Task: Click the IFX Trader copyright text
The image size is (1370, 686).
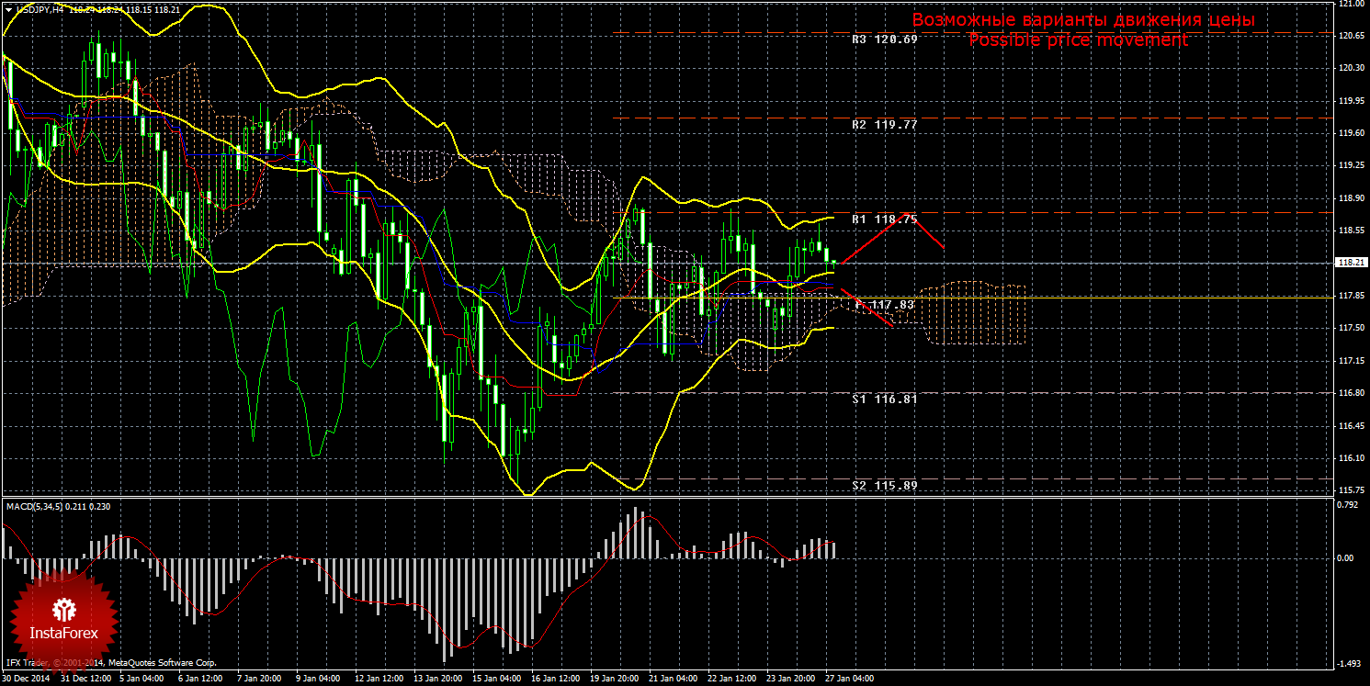Action: tap(111, 662)
